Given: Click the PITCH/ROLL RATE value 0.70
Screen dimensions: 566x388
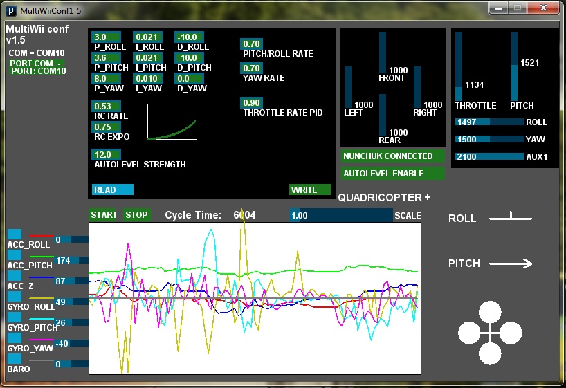Looking at the screenshot, I should (251, 44).
